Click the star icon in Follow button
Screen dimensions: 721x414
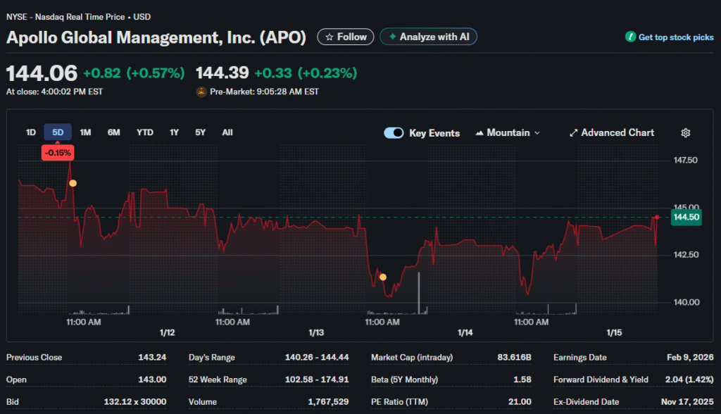pos(329,37)
